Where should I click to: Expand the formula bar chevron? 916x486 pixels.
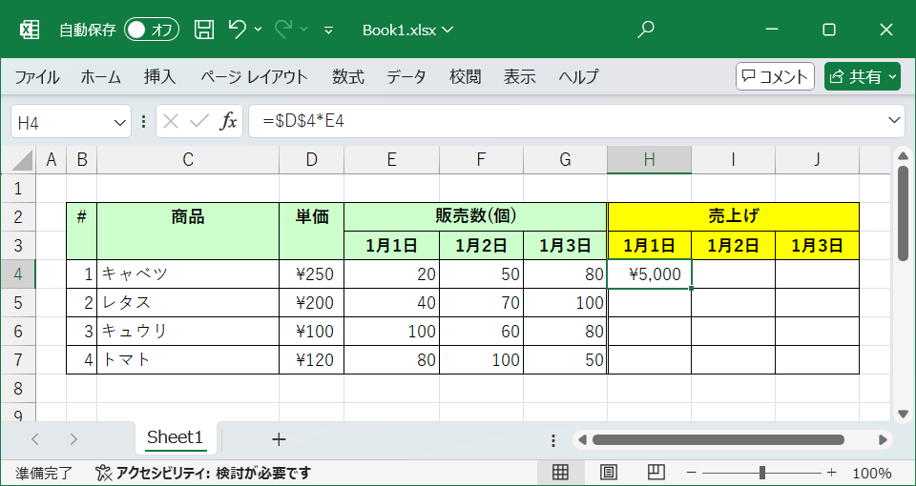pyautogui.click(x=894, y=121)
